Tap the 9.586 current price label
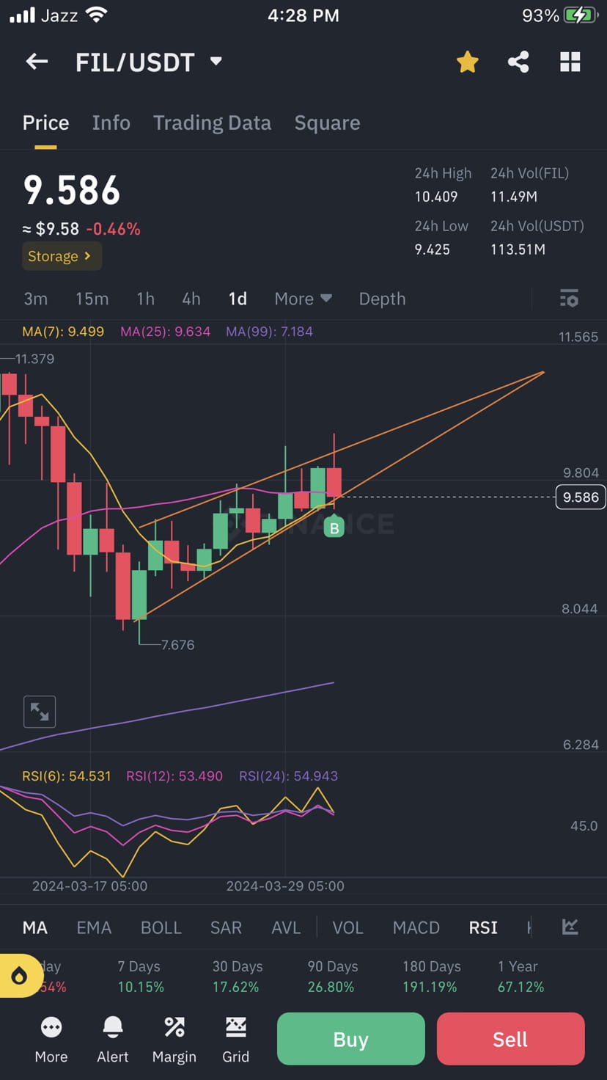 tap(581, 497)
